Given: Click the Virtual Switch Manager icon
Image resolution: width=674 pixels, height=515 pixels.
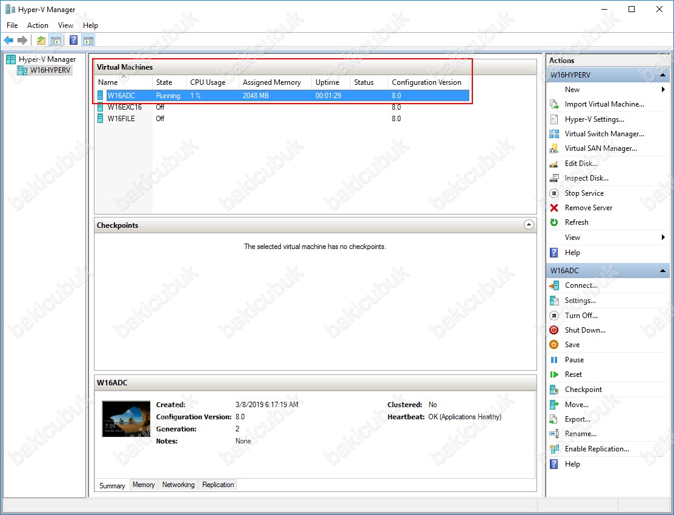Looking at the screenshot, I should tap(554, 134).
